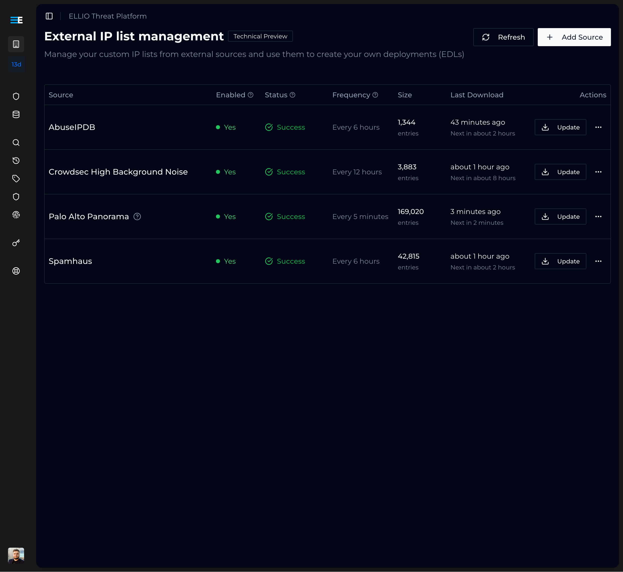Open more actions menu for Crowdsec row
The image size is (623, 572).
click(598, 172)
